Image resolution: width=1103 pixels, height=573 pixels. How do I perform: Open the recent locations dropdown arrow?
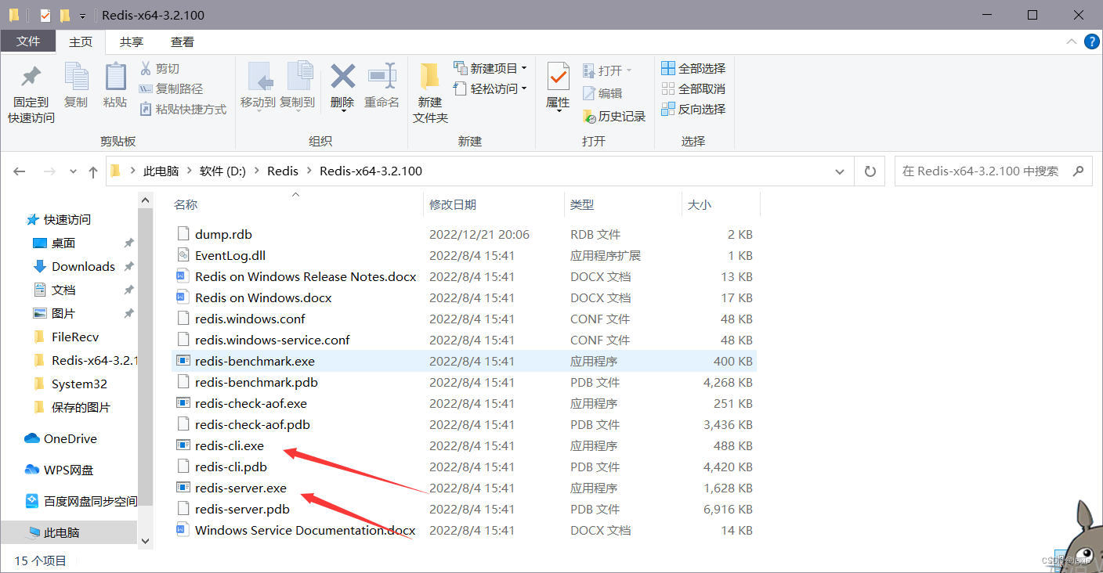click(x=73, y=171)
